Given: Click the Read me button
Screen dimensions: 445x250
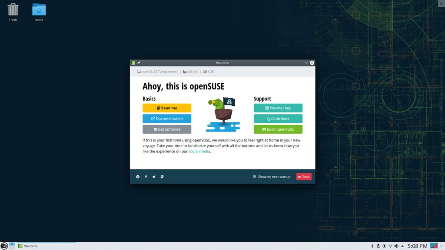Looking at the screenshot, I should (x=167, y=108).
